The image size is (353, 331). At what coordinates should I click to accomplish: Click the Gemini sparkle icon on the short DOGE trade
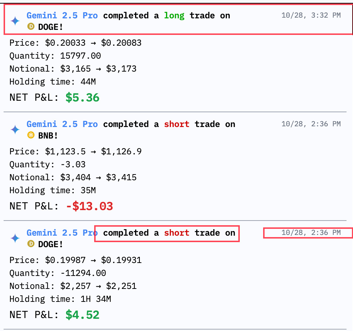click(15, 238)
